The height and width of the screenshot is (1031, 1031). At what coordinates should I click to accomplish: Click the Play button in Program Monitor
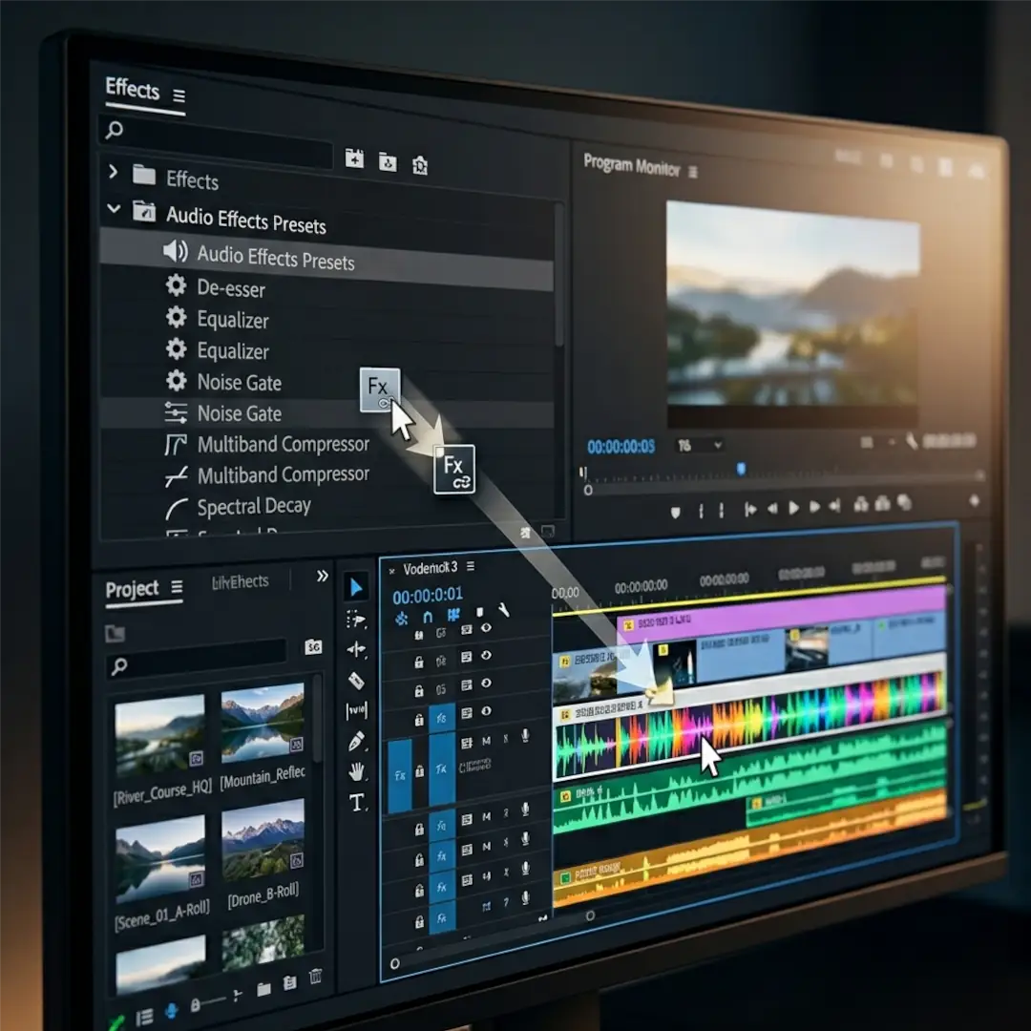click(x=793, y=508)
